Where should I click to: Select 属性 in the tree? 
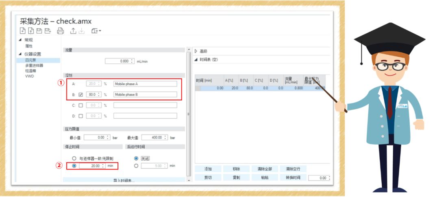click(29, 46)
